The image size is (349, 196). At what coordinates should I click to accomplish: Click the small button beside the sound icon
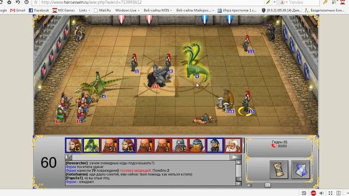[268, 185]
